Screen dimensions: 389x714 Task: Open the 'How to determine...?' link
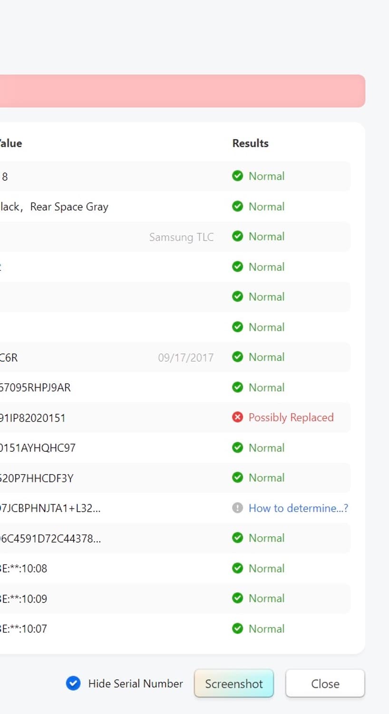click(298, 508)
